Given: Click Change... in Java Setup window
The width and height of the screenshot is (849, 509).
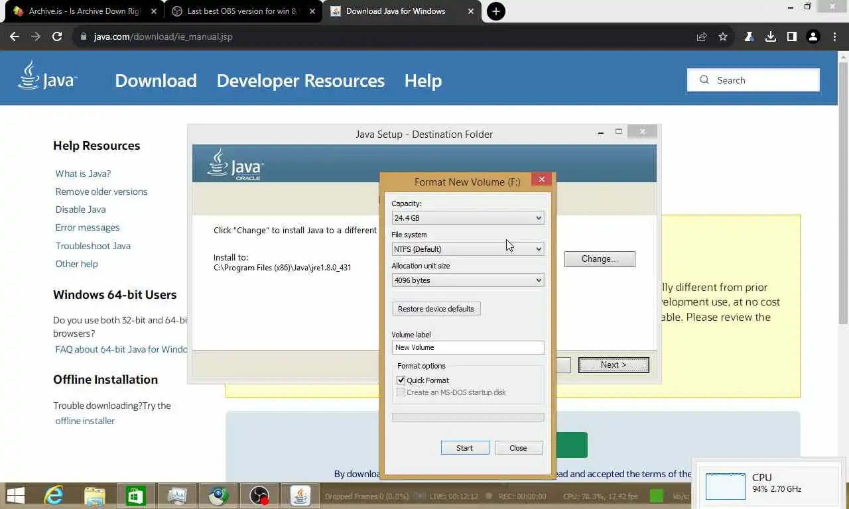Looking at the screenshot, I should pos(600,259).
